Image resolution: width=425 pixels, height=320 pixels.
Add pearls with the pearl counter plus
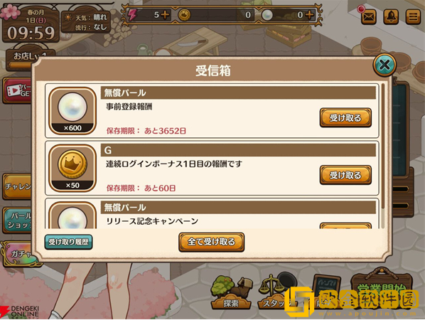tap(309, 15)
